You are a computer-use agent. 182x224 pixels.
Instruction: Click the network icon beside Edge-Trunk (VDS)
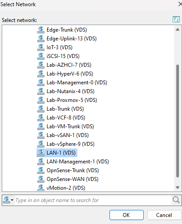point(41,30)
